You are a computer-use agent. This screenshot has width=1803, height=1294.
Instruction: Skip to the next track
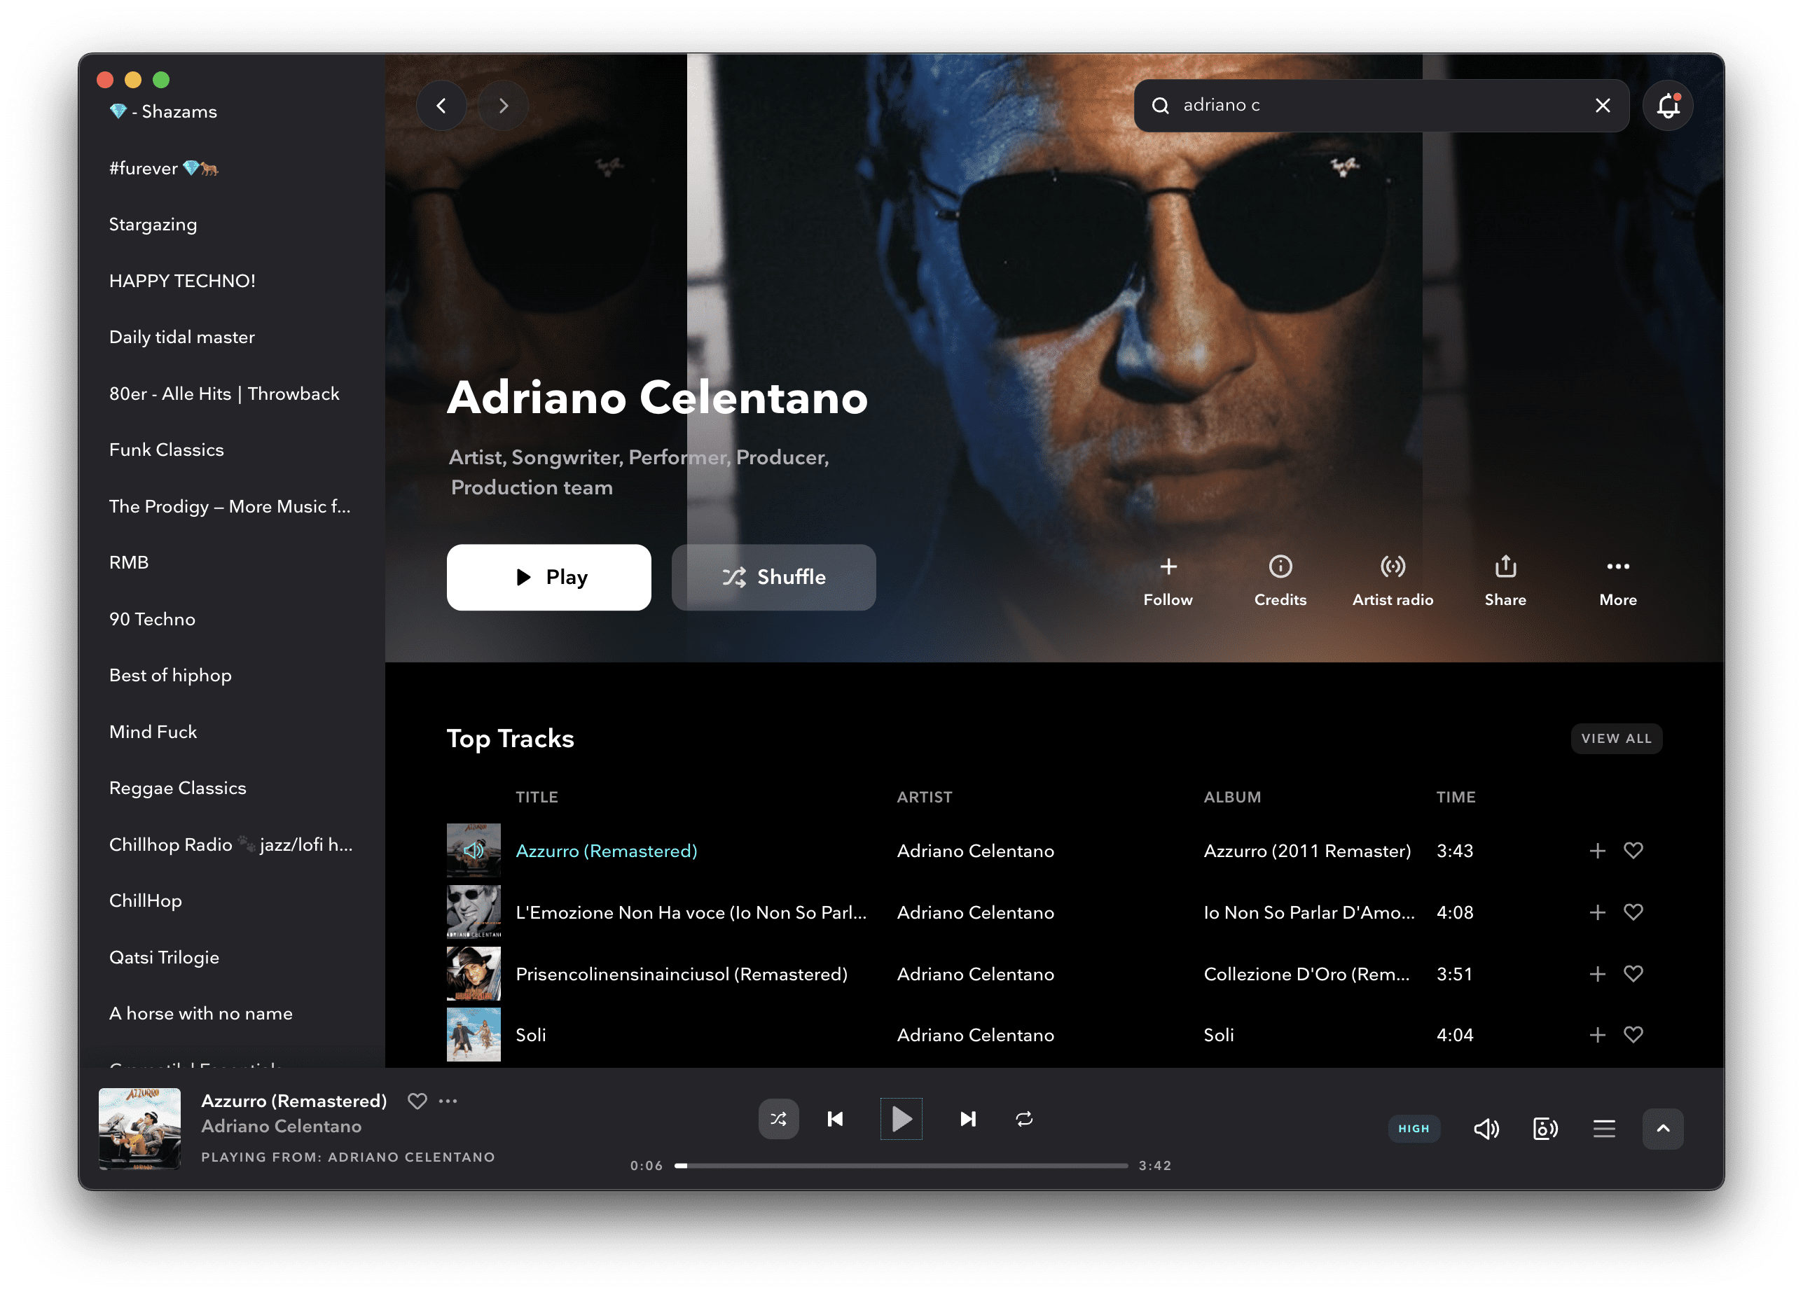[x=967, y=1118]
